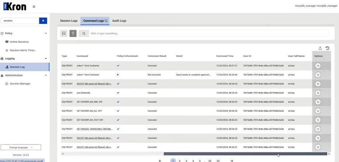Image resolution: width=339 pixels, height=162 pixels.
Task: Collapse the Administration section arrow
Action: pyautogui.click(x=46, y=75)
